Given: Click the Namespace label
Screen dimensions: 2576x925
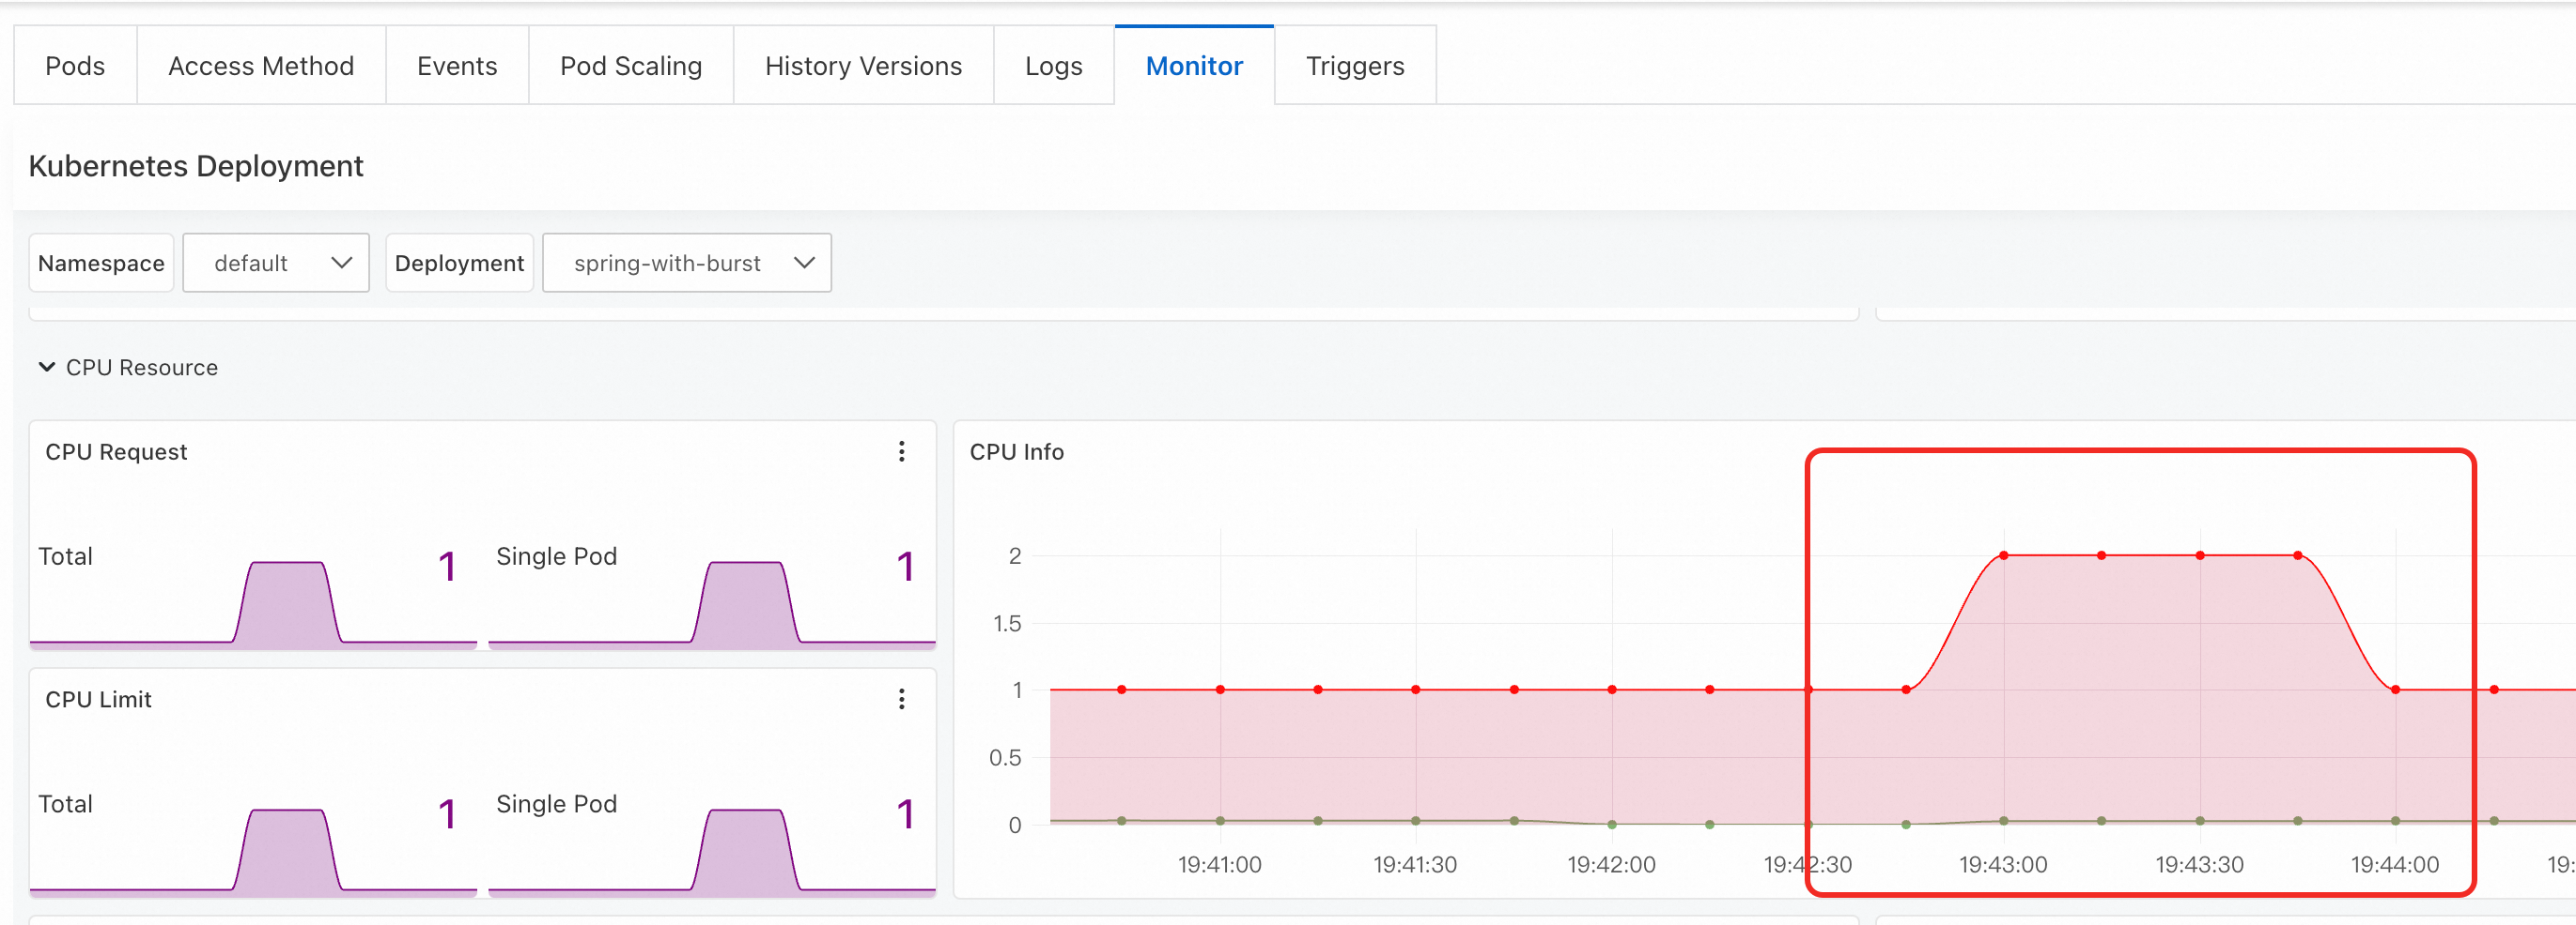Looking at the screenshot, I should [x=101, y=263].
